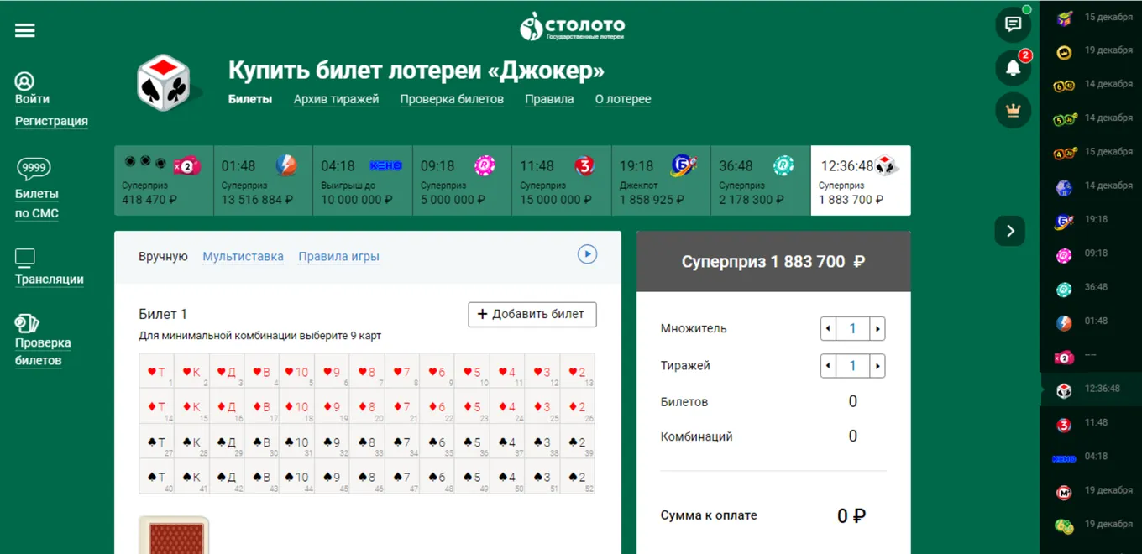Click the Множитель number field
The width and height of the screenshot is (1142, 554).
(853, 329)
